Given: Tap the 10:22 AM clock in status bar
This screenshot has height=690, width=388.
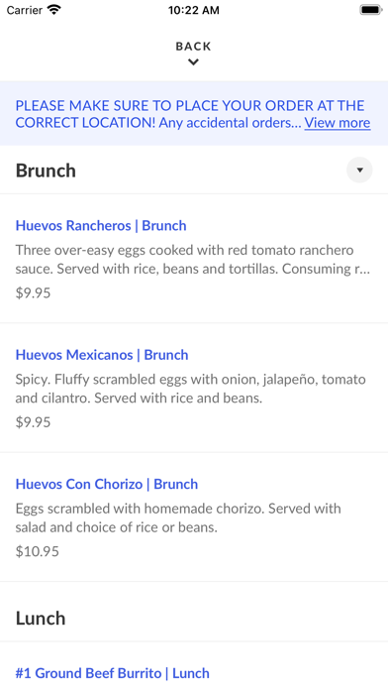Looking at the screenshot, I should pyautogui.click(x=193, y=10).
